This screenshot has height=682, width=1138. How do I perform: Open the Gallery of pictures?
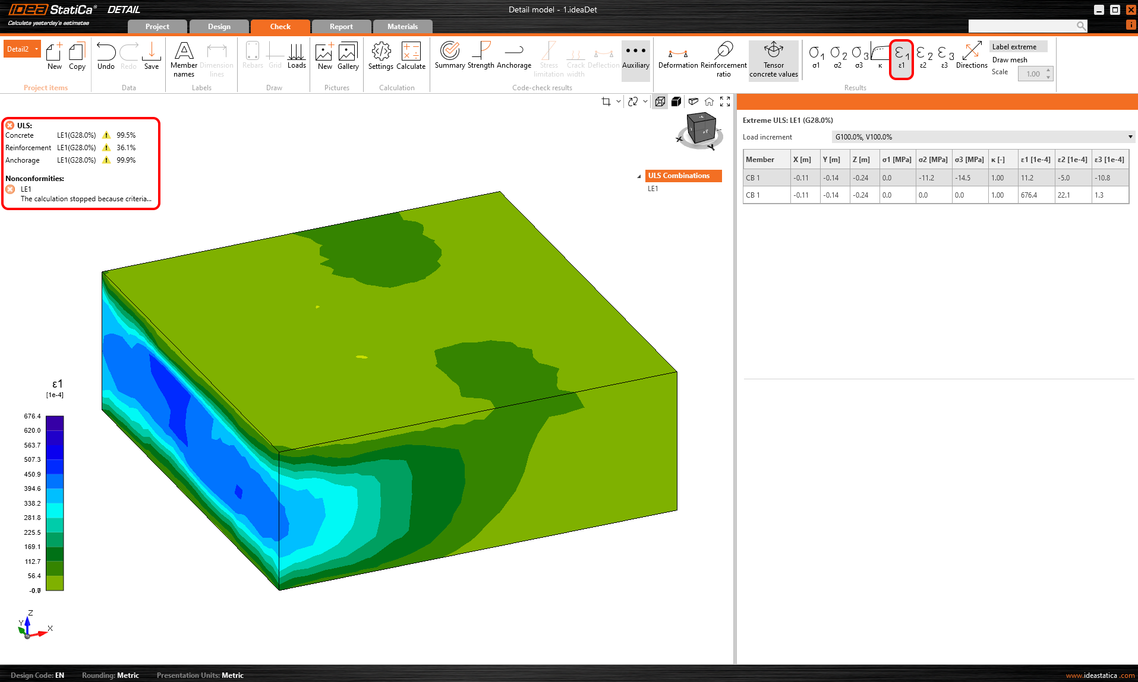[x=348, y=58]
